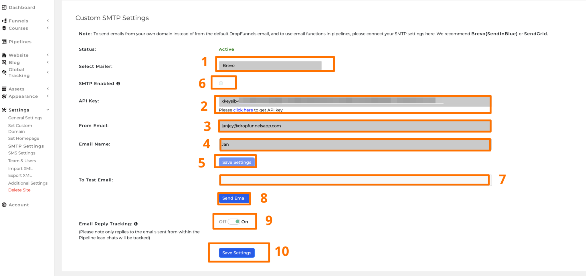Select the Website home icon
The width and height of the screenshot is (586, 276).
tap(4, 55)
